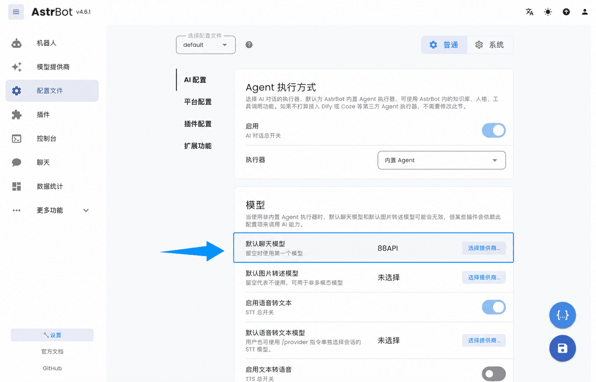
Task: Click the help question mark icon
Action: (249, 45)
